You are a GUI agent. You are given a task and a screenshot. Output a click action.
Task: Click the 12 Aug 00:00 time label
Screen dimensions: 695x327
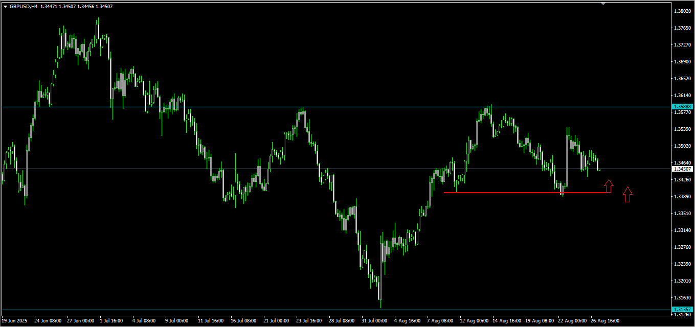tap(474, 321)
